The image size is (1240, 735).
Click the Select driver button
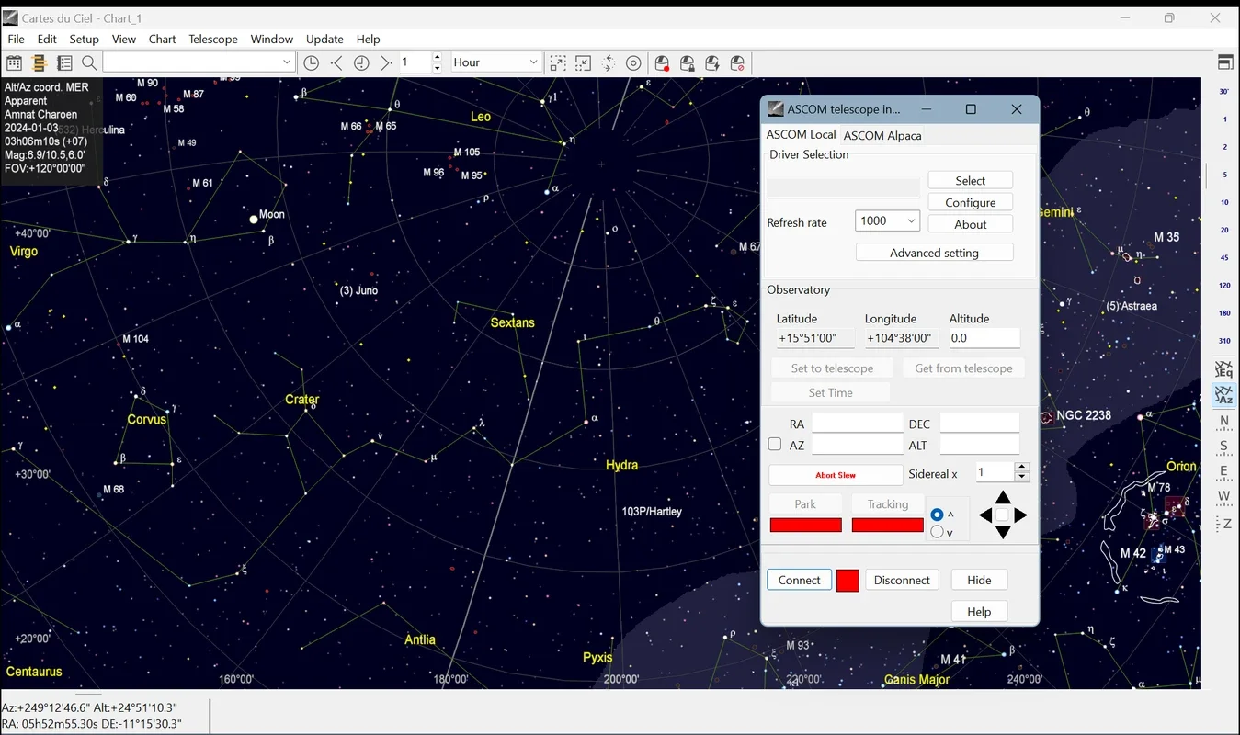pyautogui.click(x=971, y=180)
